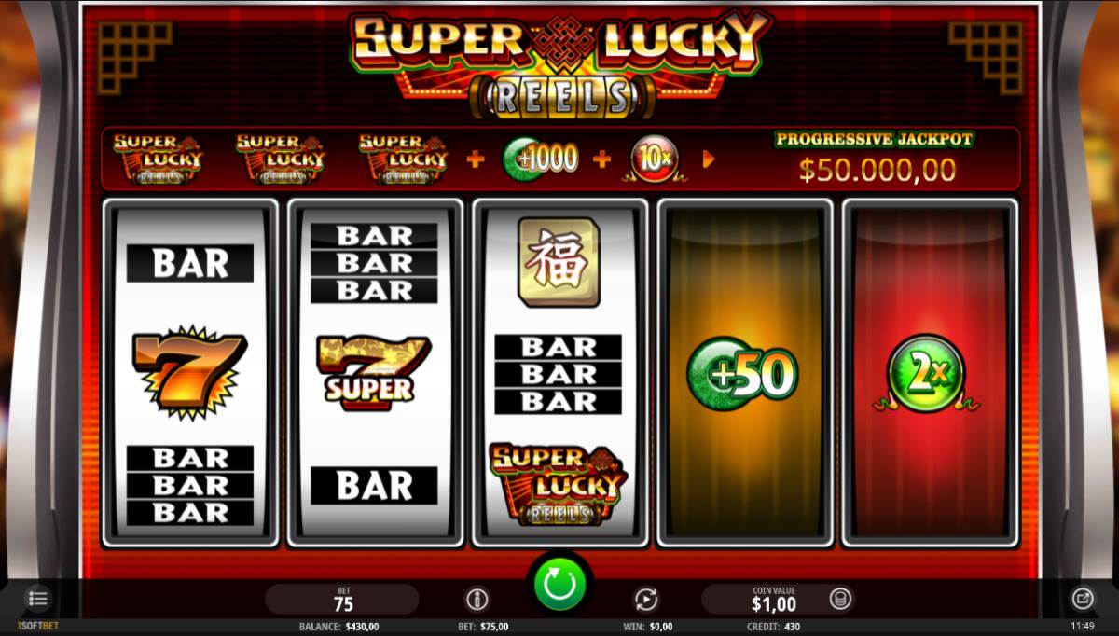The width and height of the screenshot is (1119, 636).
Task: Click the flaming 7 symbol on first reel
Action: [191, 371]
